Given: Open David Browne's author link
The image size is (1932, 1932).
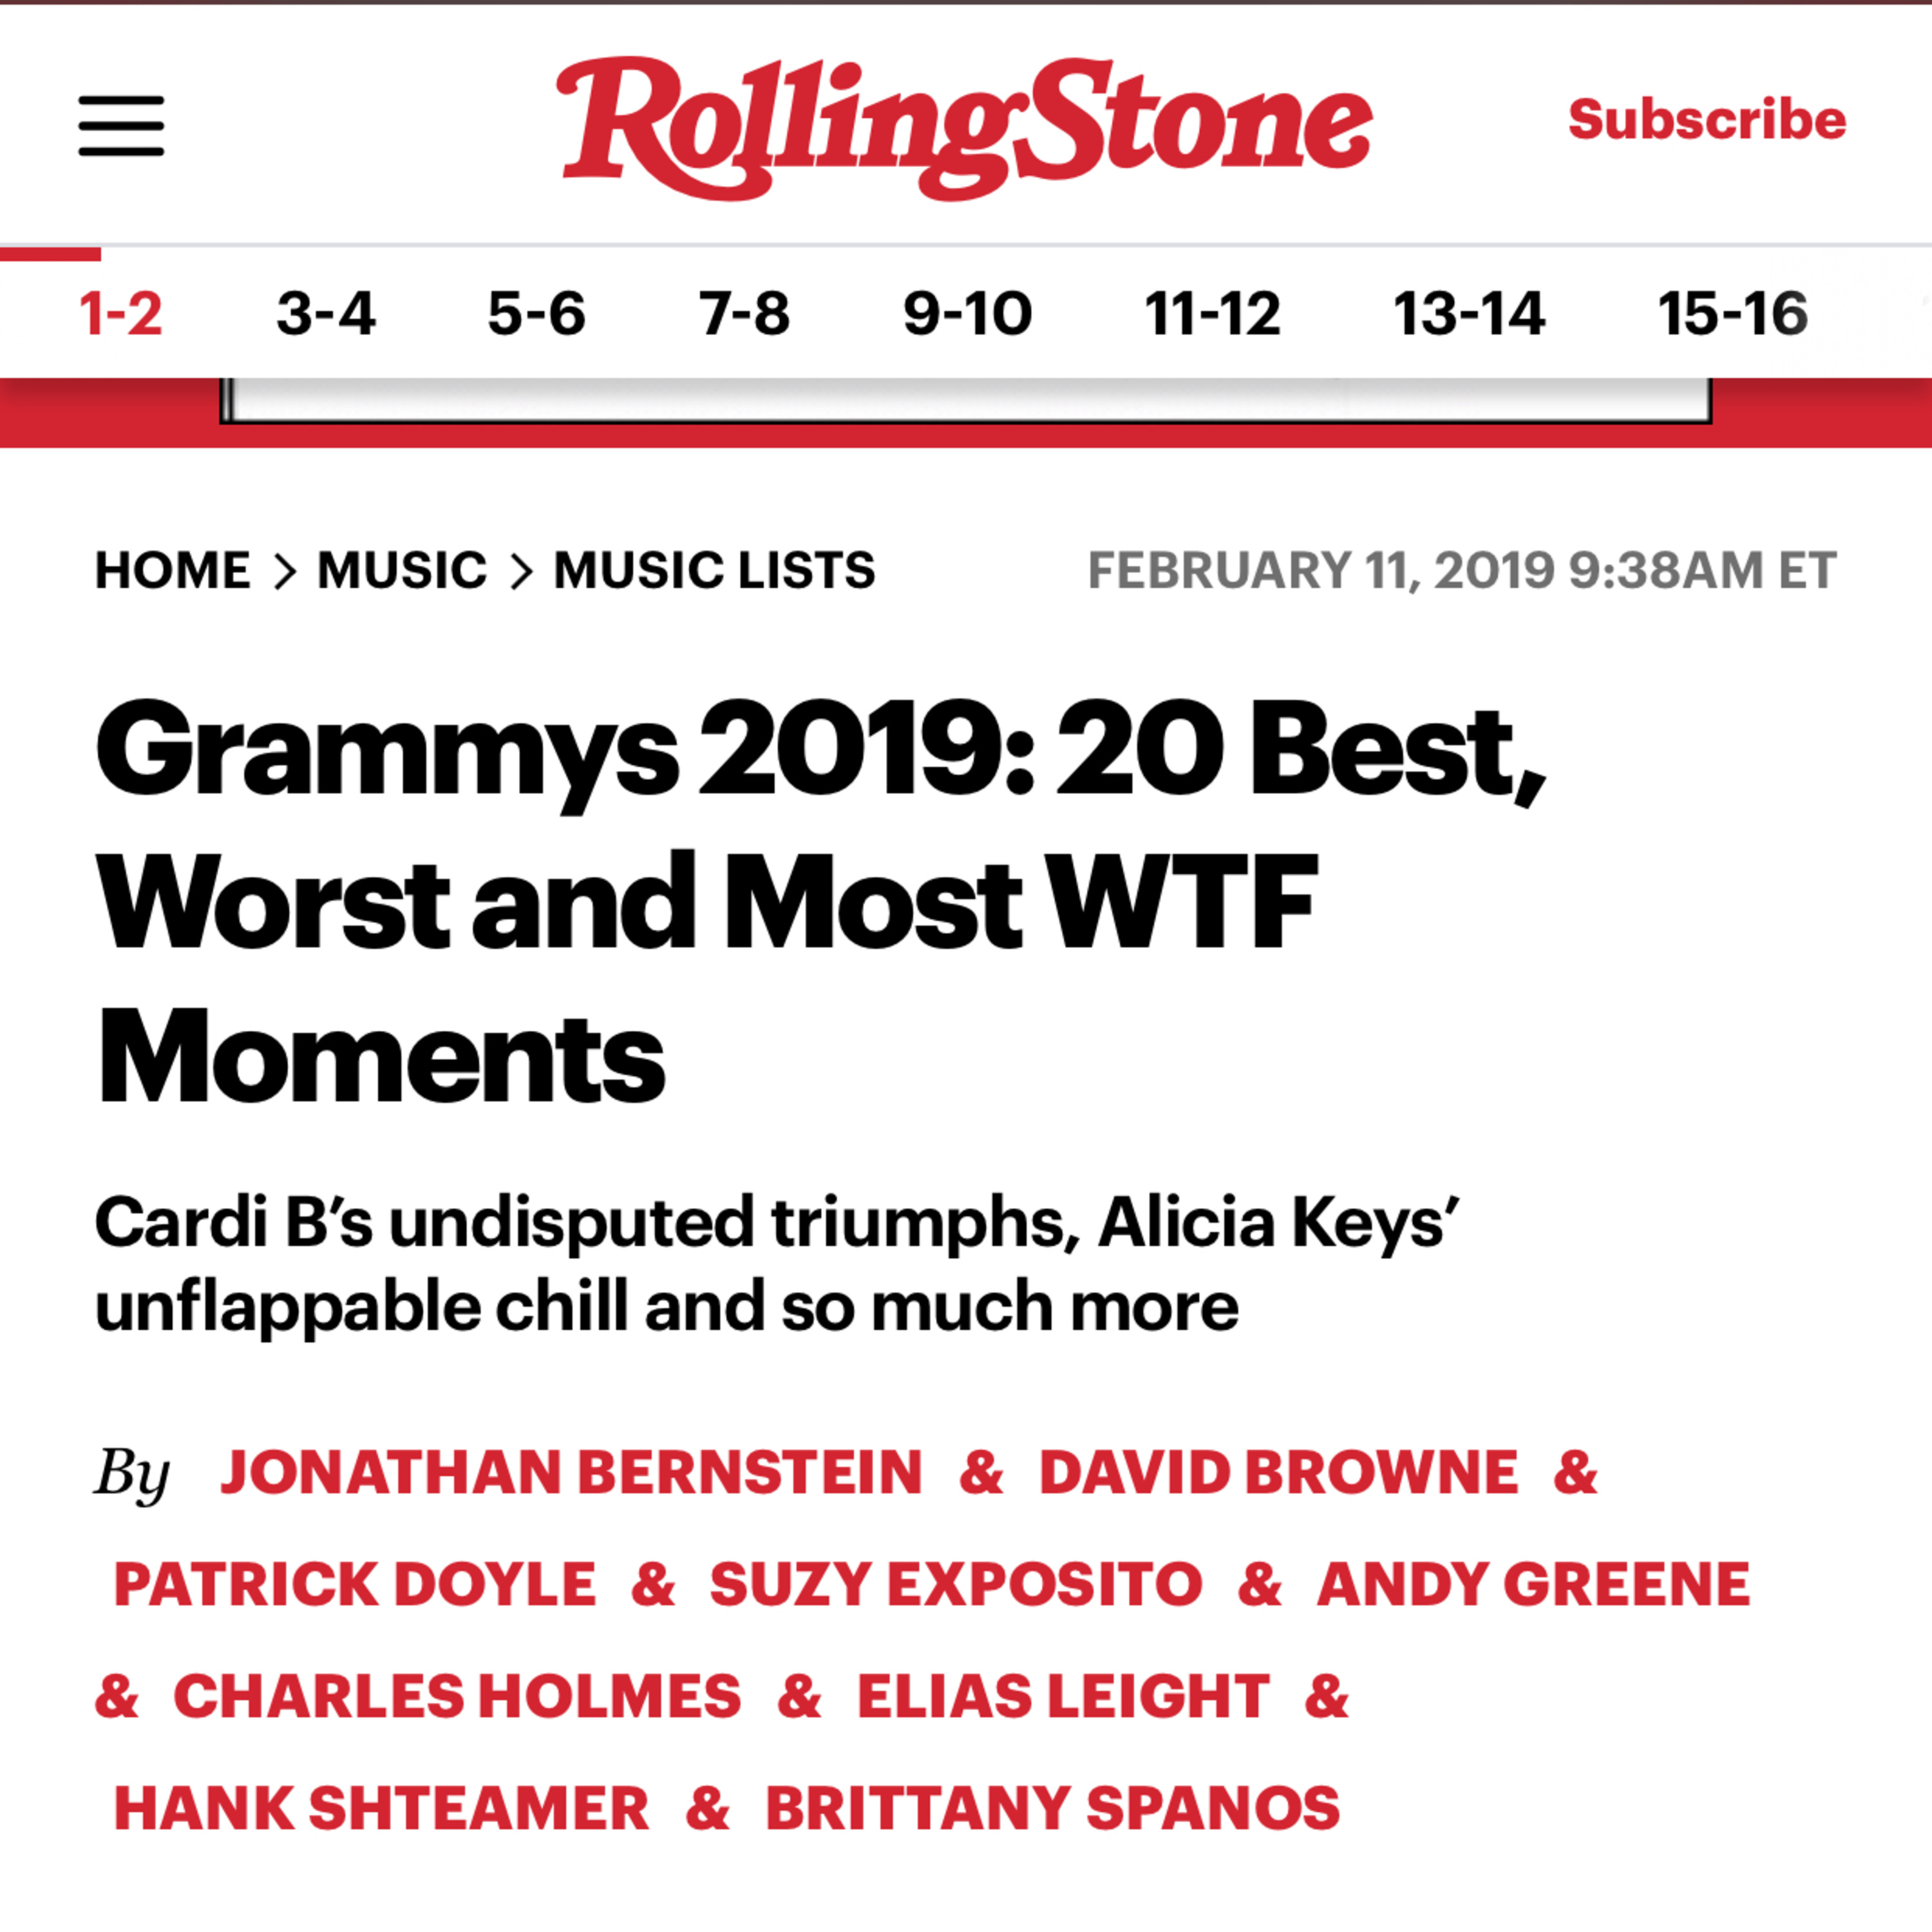Looking at the screenshot, I should 1278,1473.
